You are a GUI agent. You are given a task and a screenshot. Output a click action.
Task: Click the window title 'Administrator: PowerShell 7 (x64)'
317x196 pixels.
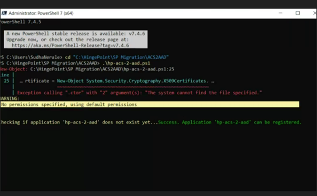[41, 13]
